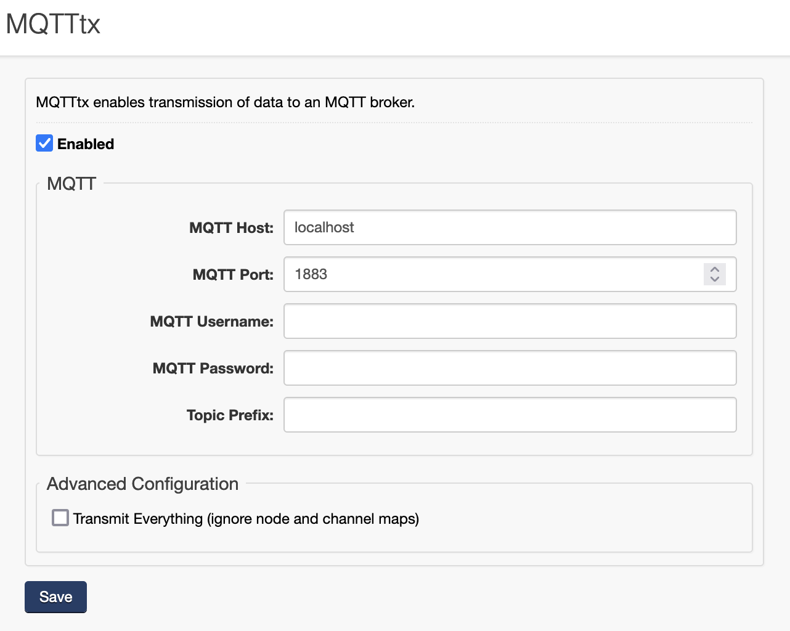
Task: Focus the Topic Prefix input box
Action: pyautogui.click(x=510, y=415)
